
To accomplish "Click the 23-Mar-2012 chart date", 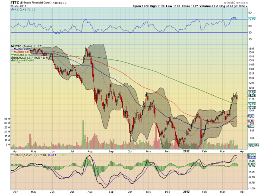I will pyautogui.click(x=18, y=6).
